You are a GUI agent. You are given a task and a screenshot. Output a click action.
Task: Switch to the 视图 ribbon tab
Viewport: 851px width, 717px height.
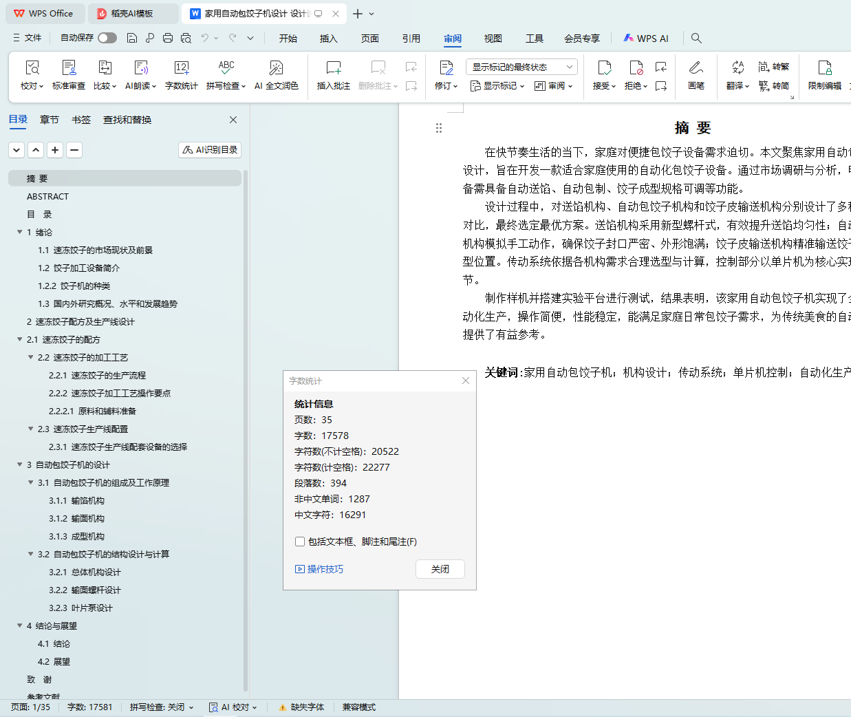tap(493, 39)
